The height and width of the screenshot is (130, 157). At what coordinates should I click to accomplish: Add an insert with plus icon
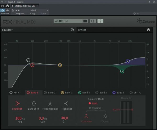6,2
